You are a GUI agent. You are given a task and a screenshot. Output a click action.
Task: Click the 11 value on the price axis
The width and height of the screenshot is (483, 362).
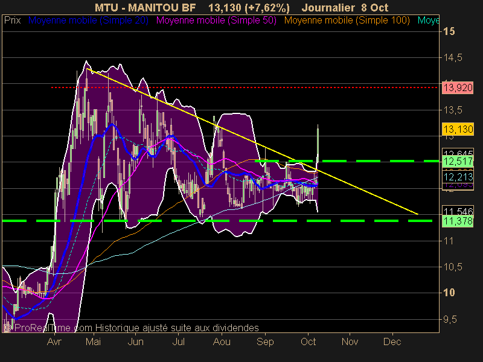point(449,241)
